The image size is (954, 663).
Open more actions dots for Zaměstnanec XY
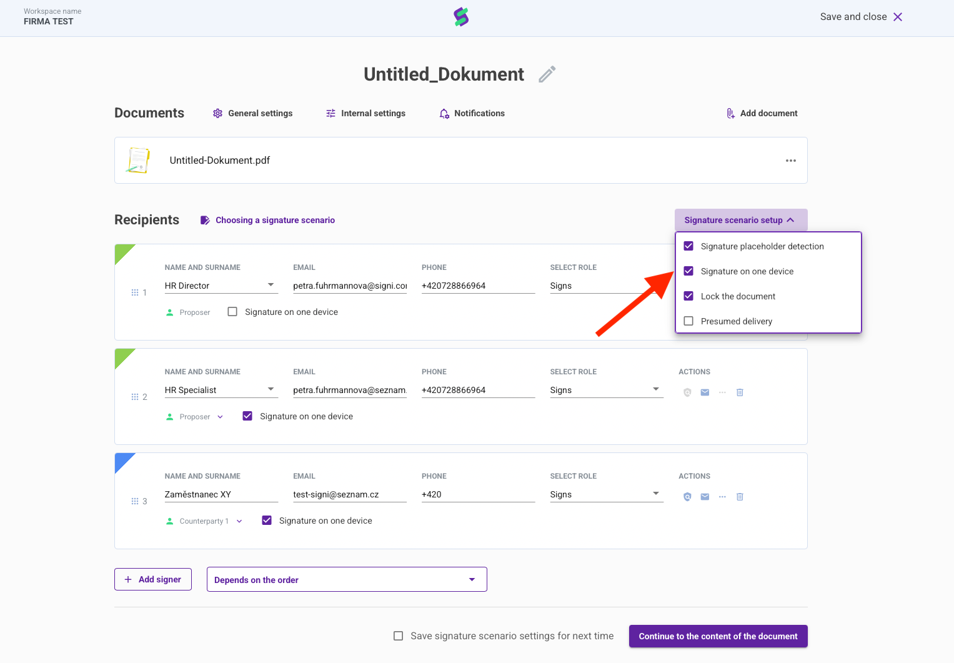pyautogui.click(x=722, y=497)
